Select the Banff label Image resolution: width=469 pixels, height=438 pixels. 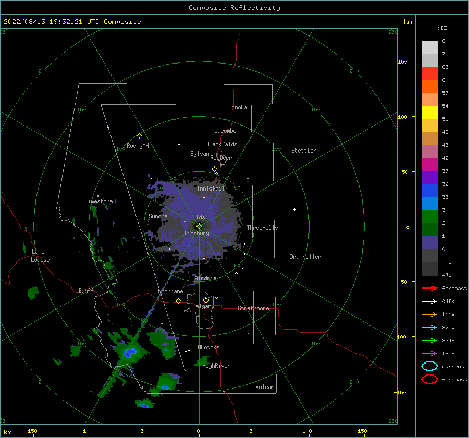[86, 290]
